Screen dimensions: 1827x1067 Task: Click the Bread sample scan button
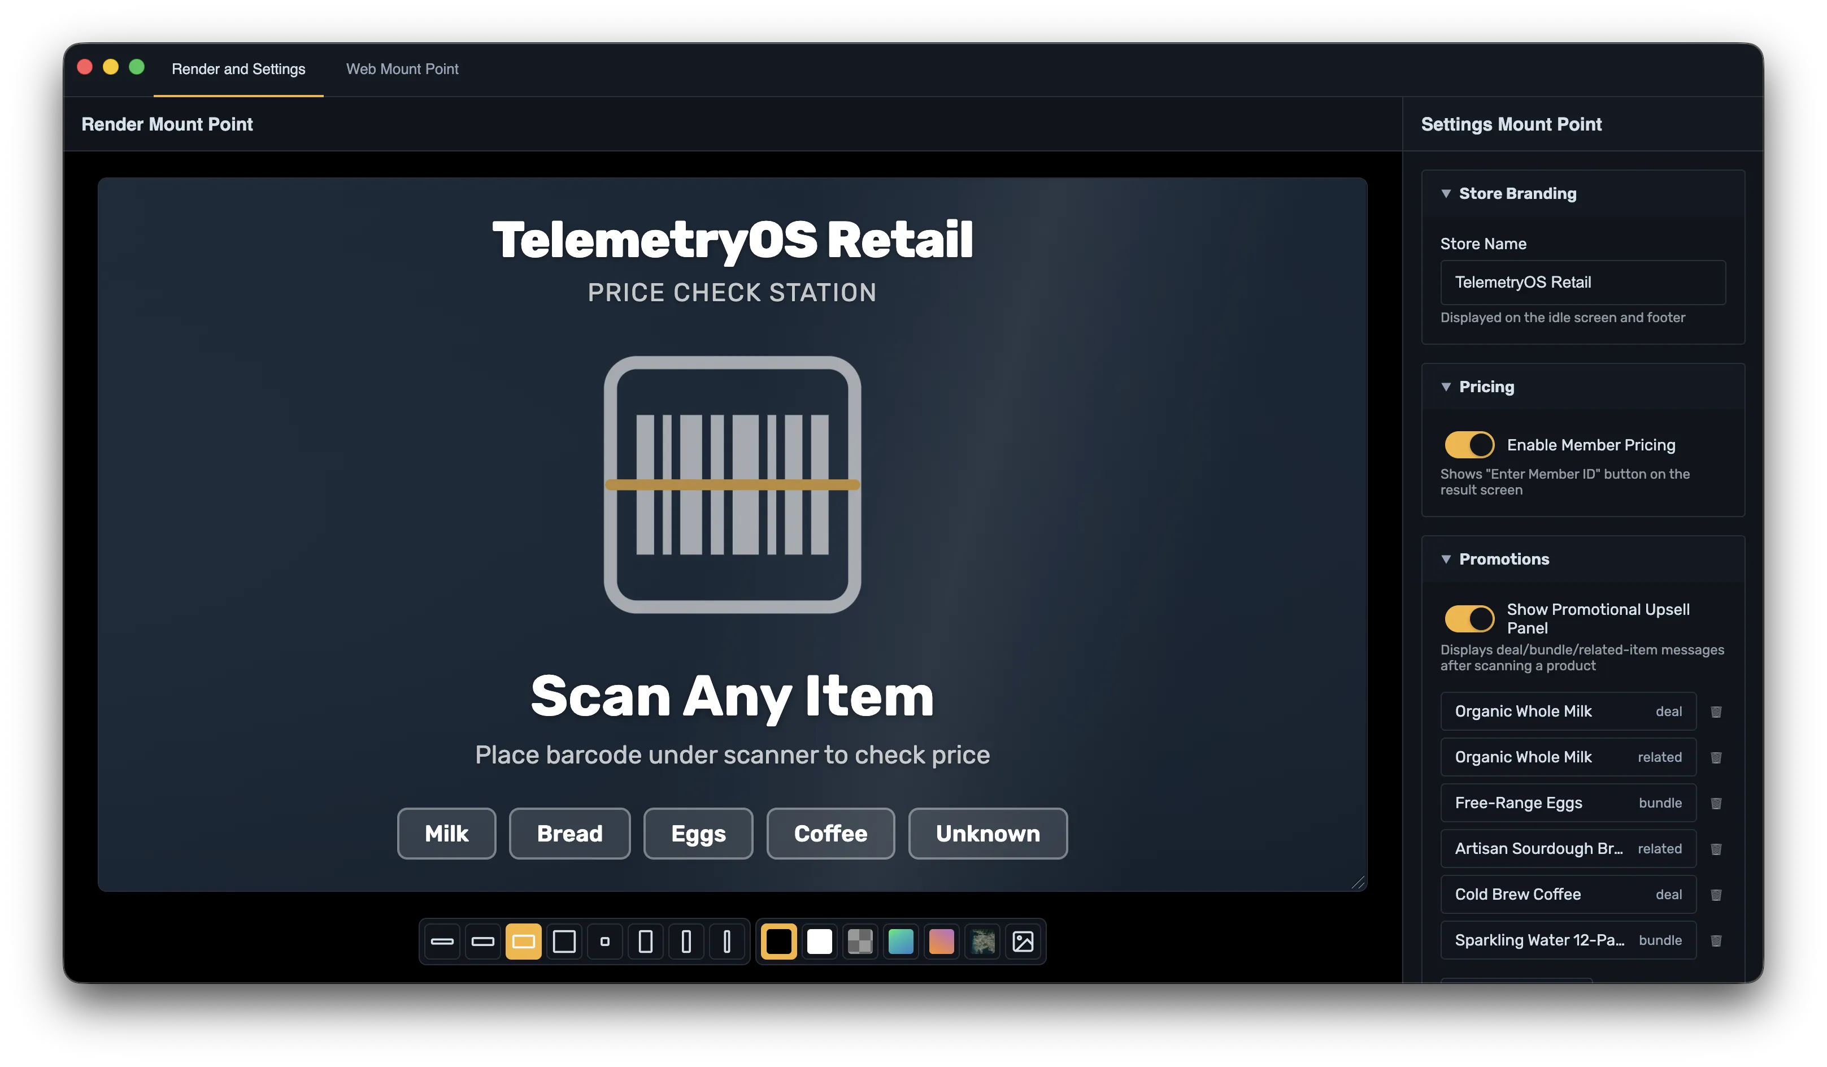[570, 834]
